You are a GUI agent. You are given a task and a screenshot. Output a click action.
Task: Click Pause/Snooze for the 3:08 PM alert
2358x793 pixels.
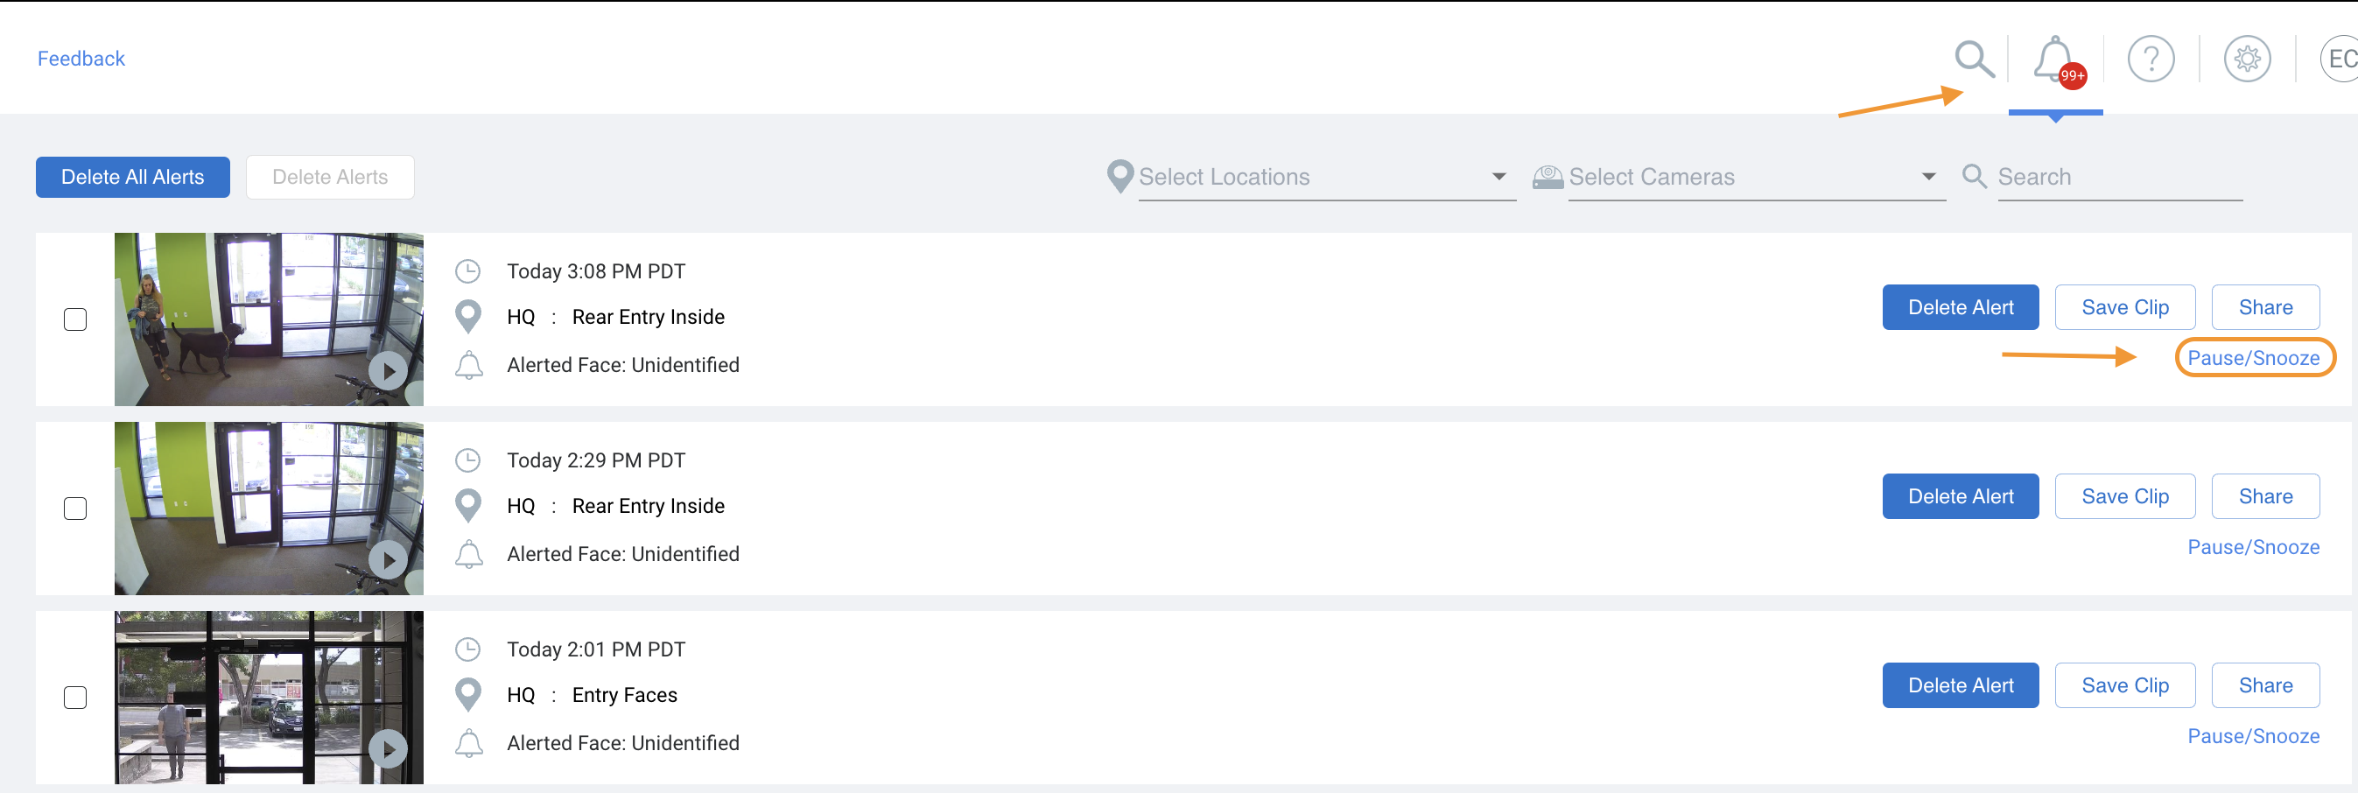(2253, 358)
